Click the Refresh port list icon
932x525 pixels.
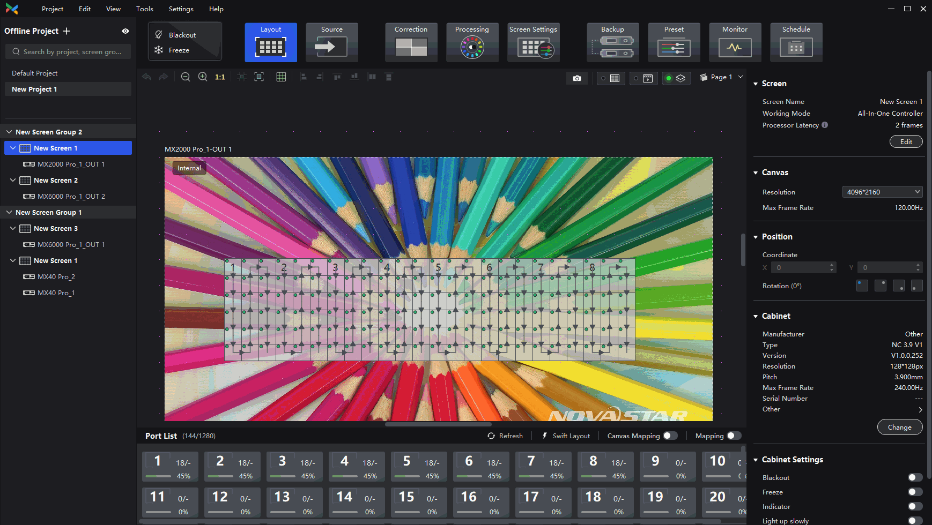tap(491, 436)
